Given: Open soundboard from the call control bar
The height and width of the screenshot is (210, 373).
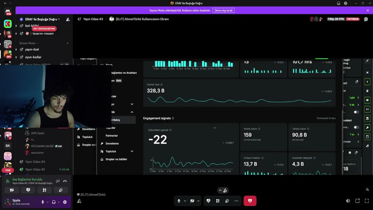Looking at the screenshot, I should 227,201.
